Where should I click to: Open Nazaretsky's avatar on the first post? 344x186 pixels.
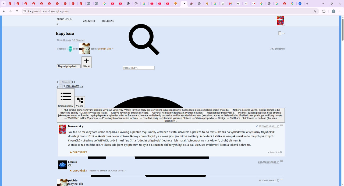(x=62, y=129)
